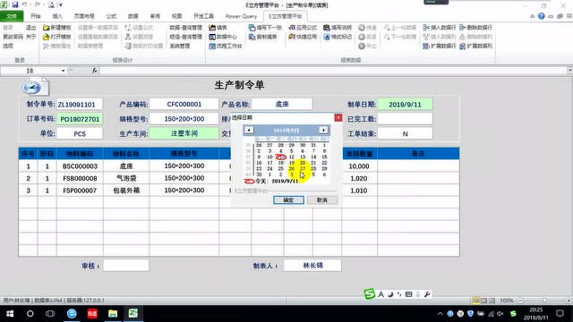Switch to the 插入 ribbon tab
This screenshot has width=573, height=322.
coord(57,16)
